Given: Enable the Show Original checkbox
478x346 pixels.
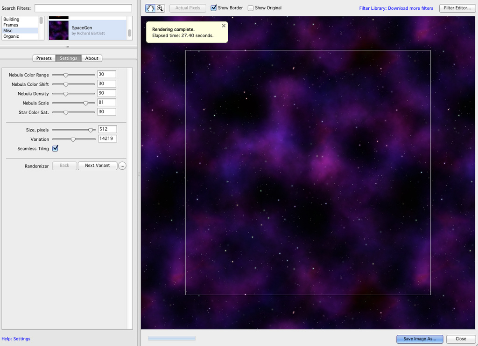Looking at the screenshot, I should [x=251, y=8].
